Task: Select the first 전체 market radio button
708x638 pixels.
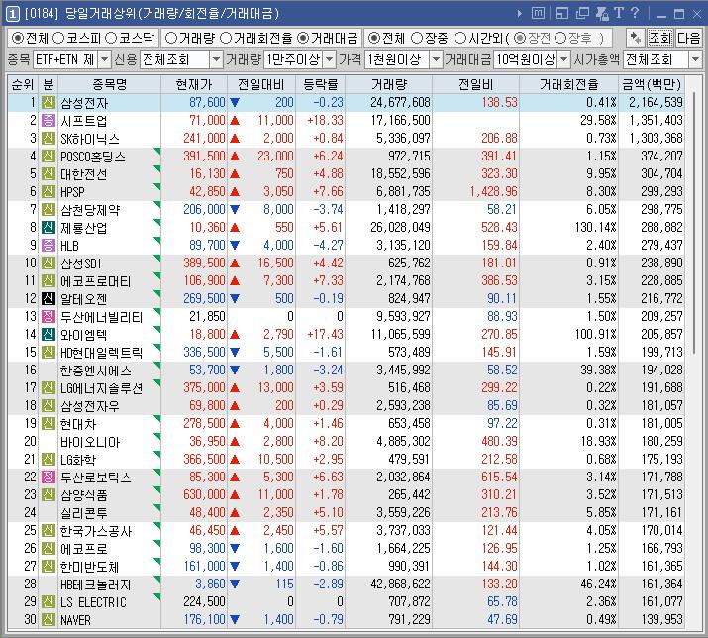Action: 18,38
